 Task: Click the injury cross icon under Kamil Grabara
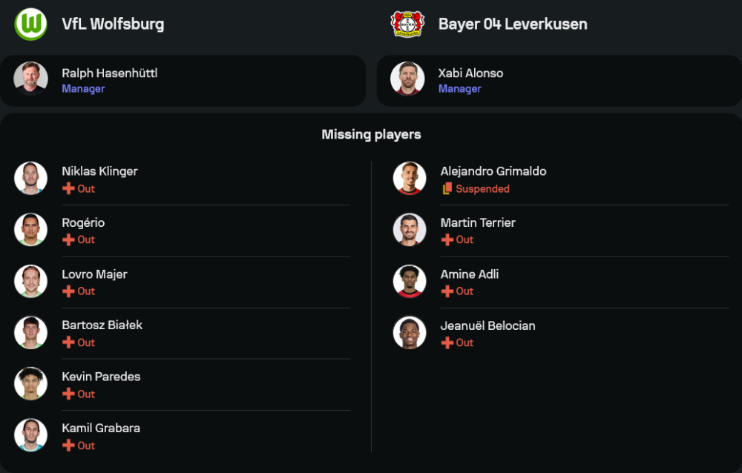coord(68,446)
